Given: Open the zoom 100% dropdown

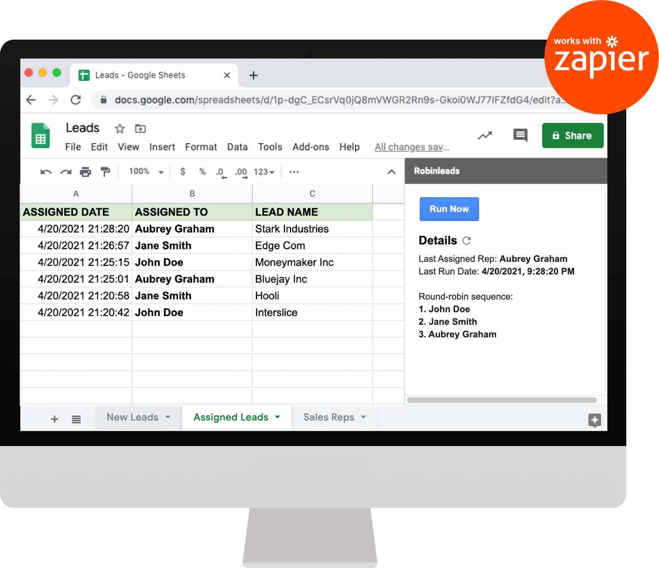Looking at the screenshot, I should pos(146,171).
